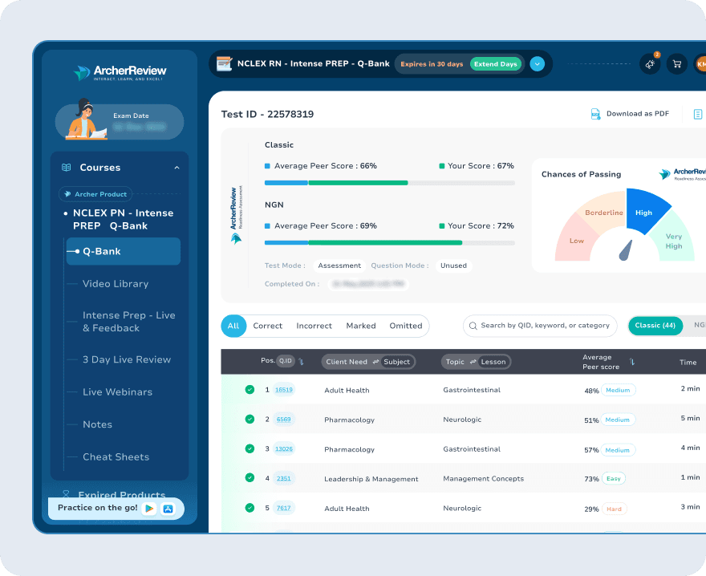
Task: Click the Google Play store icon
Action: coord(149,509)
